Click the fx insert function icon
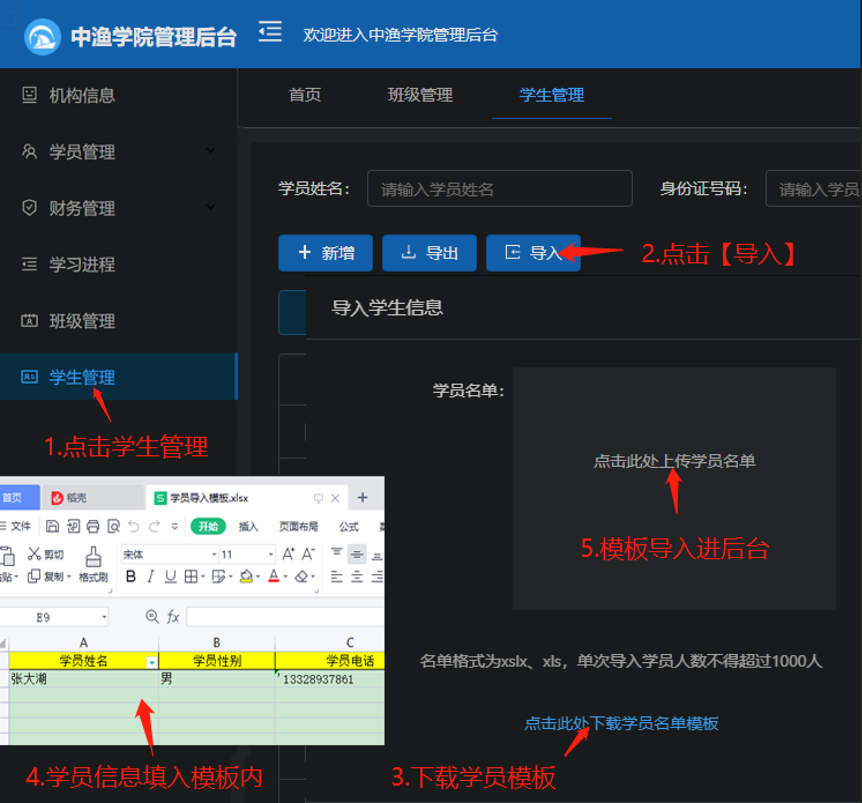This screenshot has height=803, width=862. click(173, 616)
